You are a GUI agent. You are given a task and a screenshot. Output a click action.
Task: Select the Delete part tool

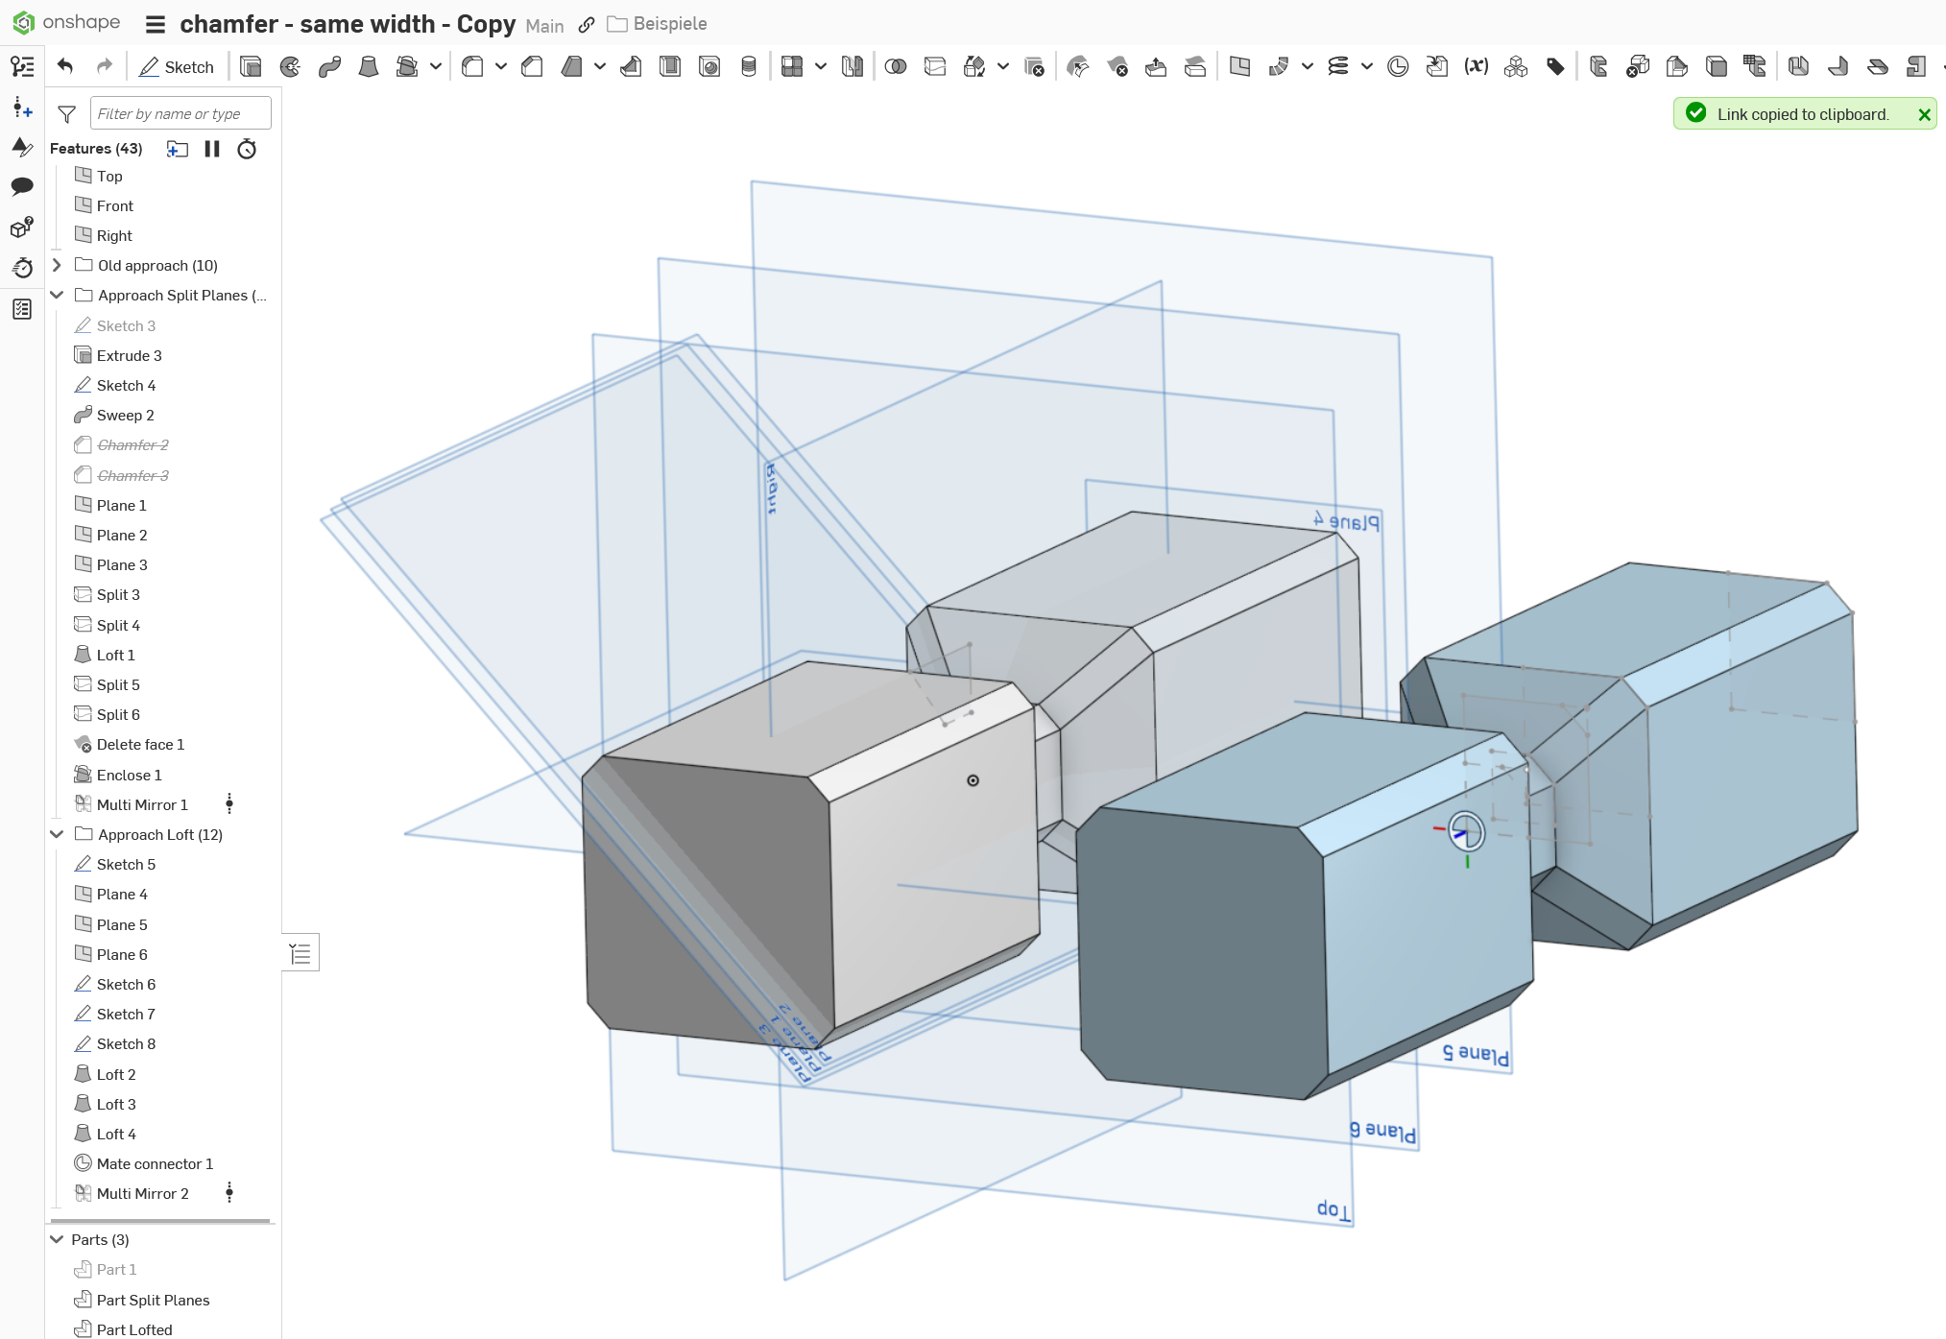tap(1034, 66)
